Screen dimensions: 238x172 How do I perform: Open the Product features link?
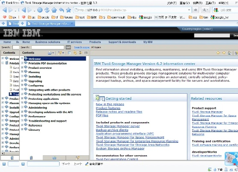(x=108, y=108)
